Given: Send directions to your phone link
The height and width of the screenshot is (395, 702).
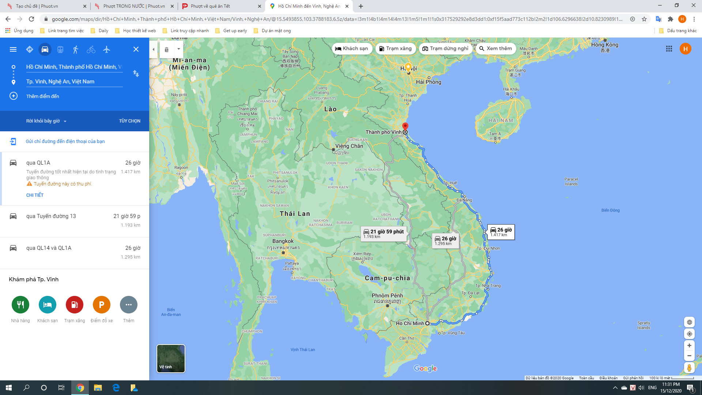Looking at the screenshot, I should [65, 142].
